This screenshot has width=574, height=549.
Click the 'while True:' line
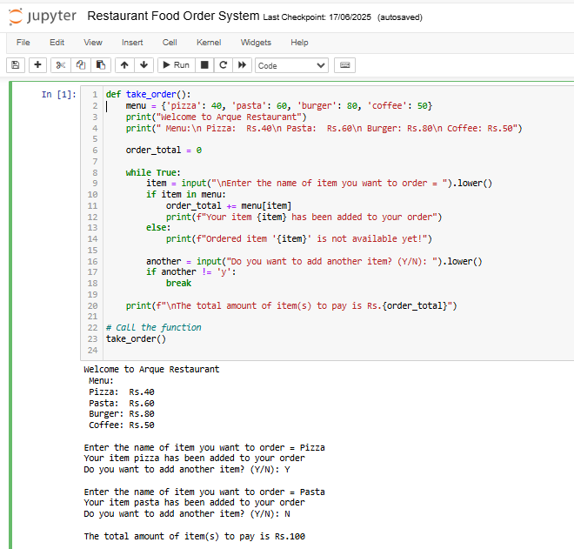[x=153, y=172]
